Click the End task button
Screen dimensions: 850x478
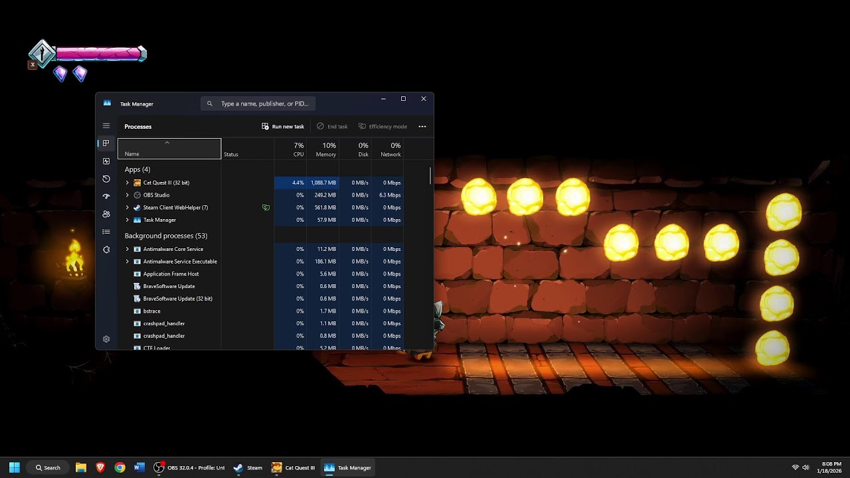(332, 126)
